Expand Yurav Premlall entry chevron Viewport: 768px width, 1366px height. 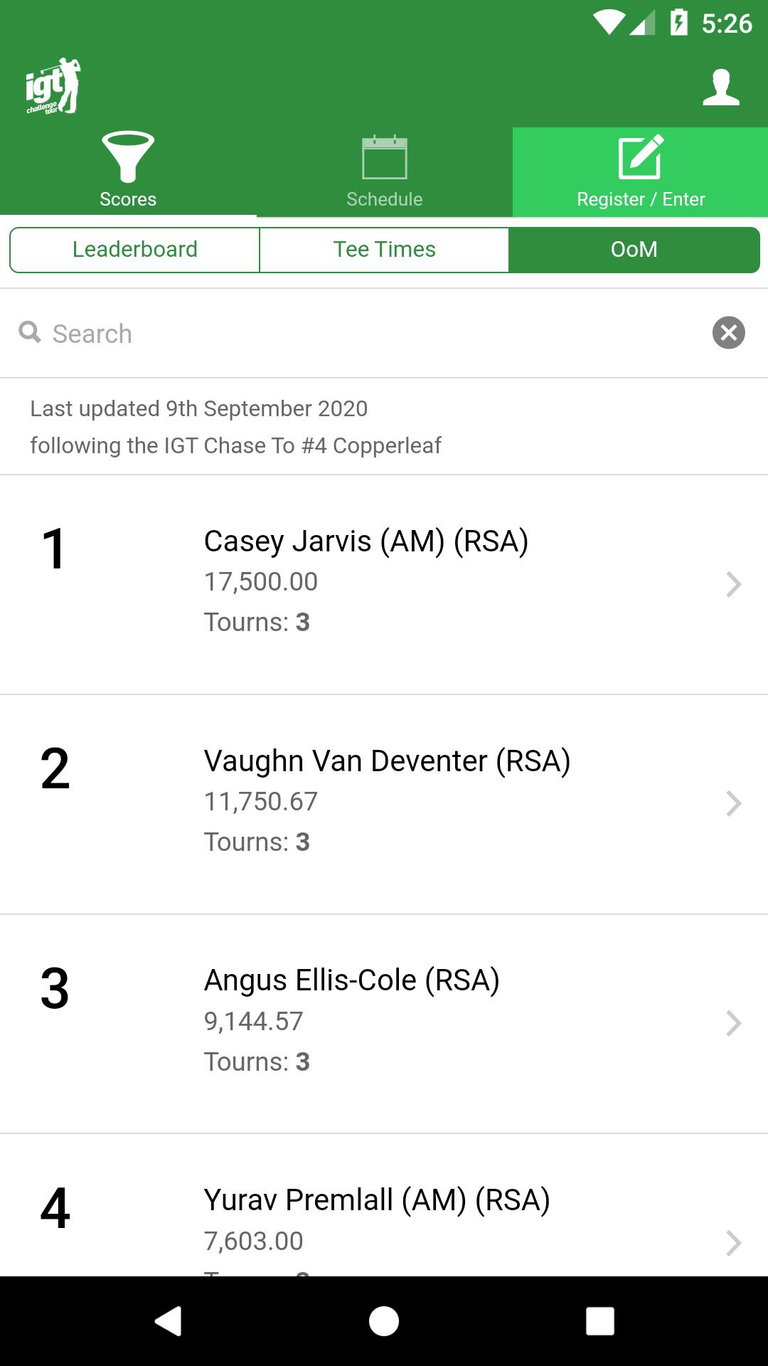tap(733, 1243)
